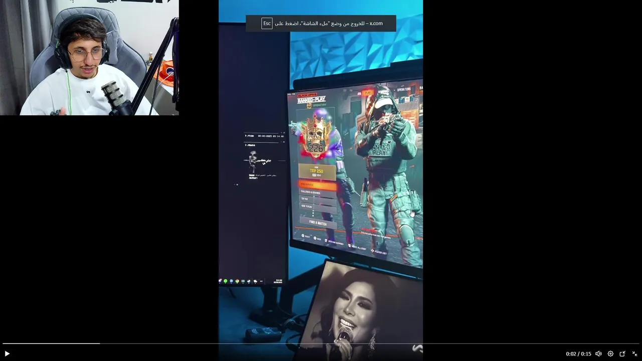Exit fullscreen with the shrink arrows icon
The height and width of the screenshot is (361, 642).
pyautogui.click(x=634, y=353)
